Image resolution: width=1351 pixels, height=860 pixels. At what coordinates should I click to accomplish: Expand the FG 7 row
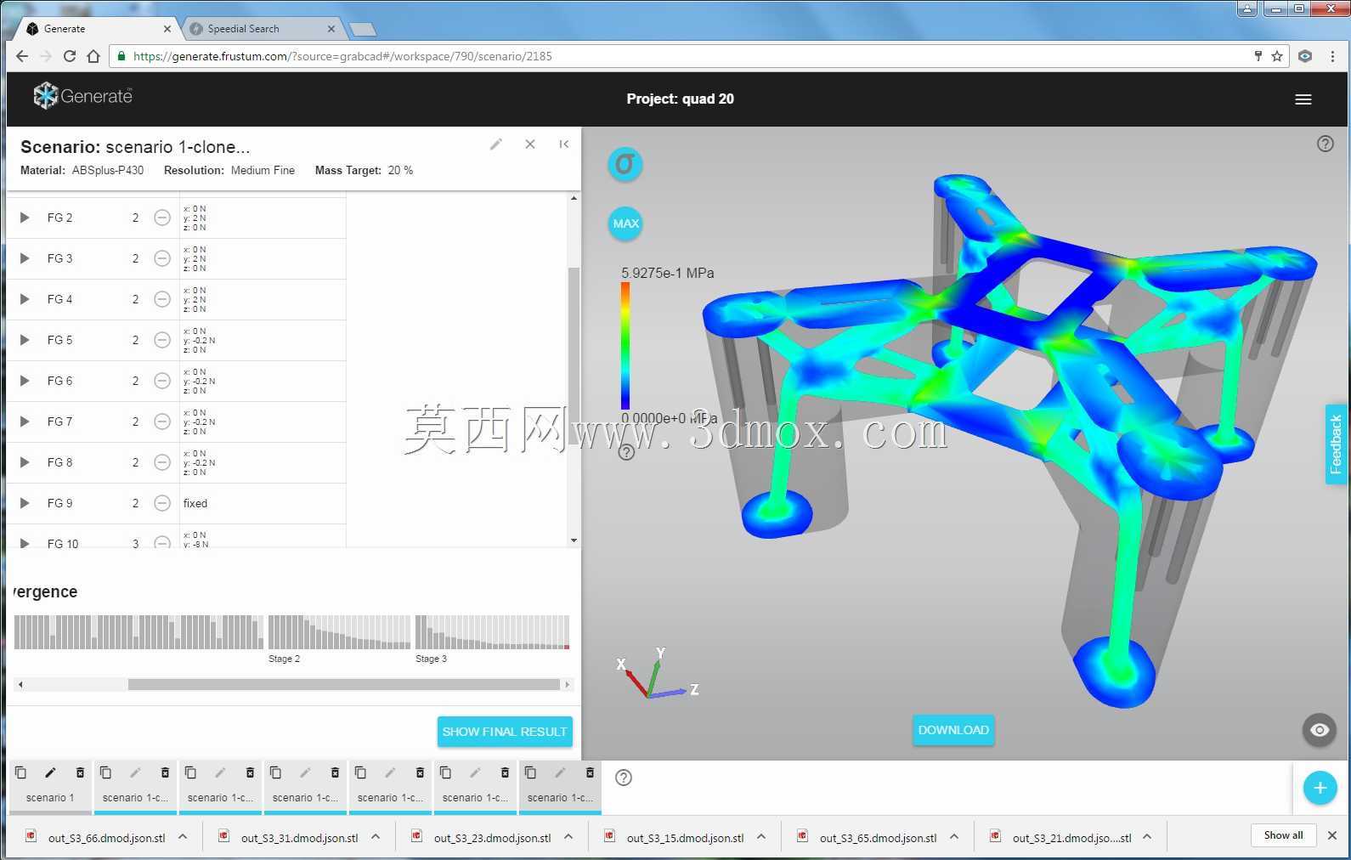[x=25, y=422]
